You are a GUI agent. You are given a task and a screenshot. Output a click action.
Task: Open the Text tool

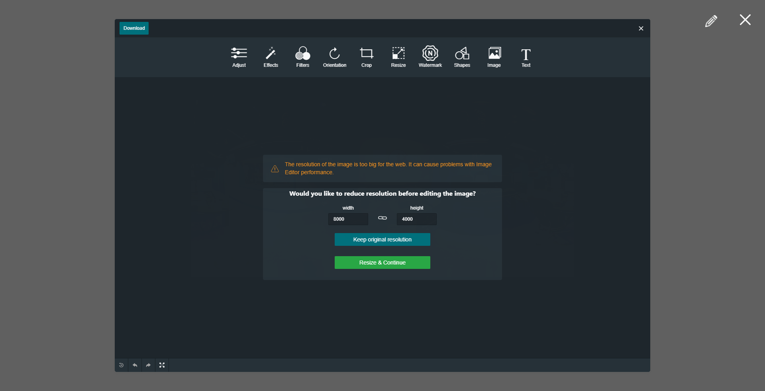point(526,57)
